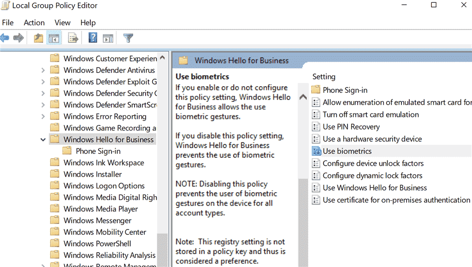This screenshot has width=472, height=267.
Task: Select Use Windows Hello for Business setting text
Action: (x=375, y=188)
